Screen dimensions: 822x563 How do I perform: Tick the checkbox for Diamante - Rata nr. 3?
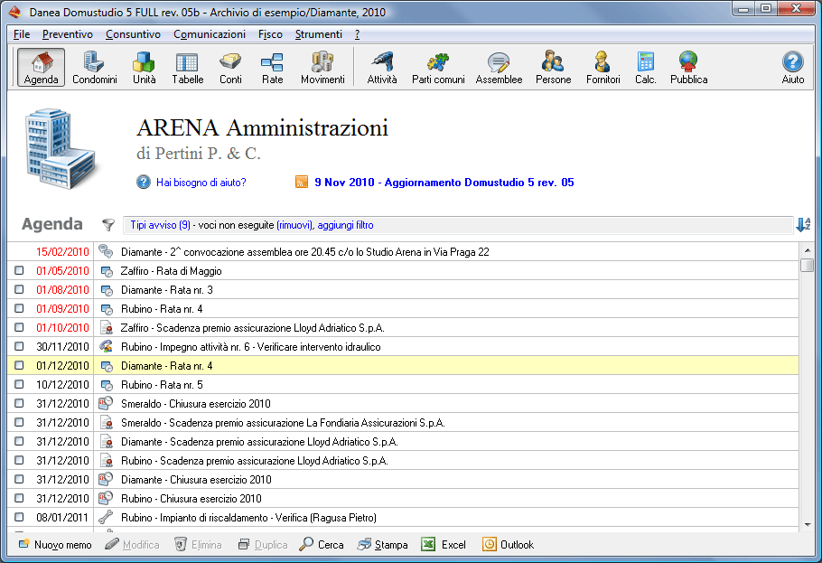coord(19,289)
